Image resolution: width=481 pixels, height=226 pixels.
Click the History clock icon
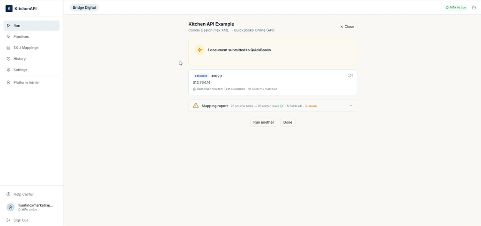8,59
